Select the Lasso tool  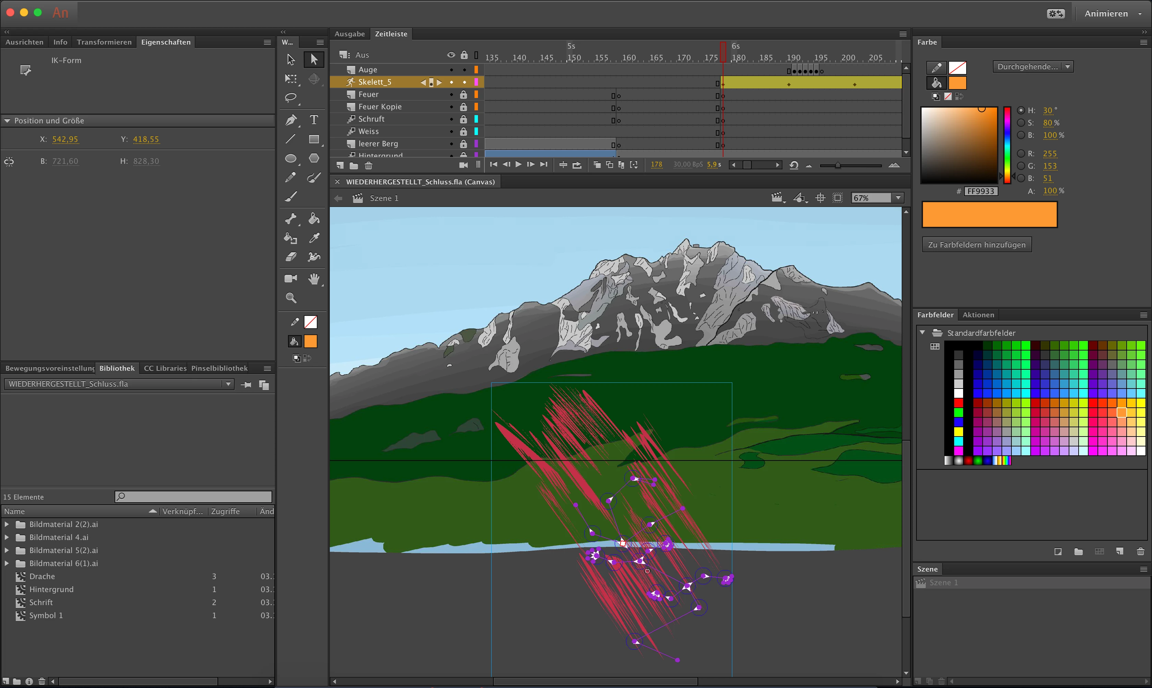click(x=291, y=98)
